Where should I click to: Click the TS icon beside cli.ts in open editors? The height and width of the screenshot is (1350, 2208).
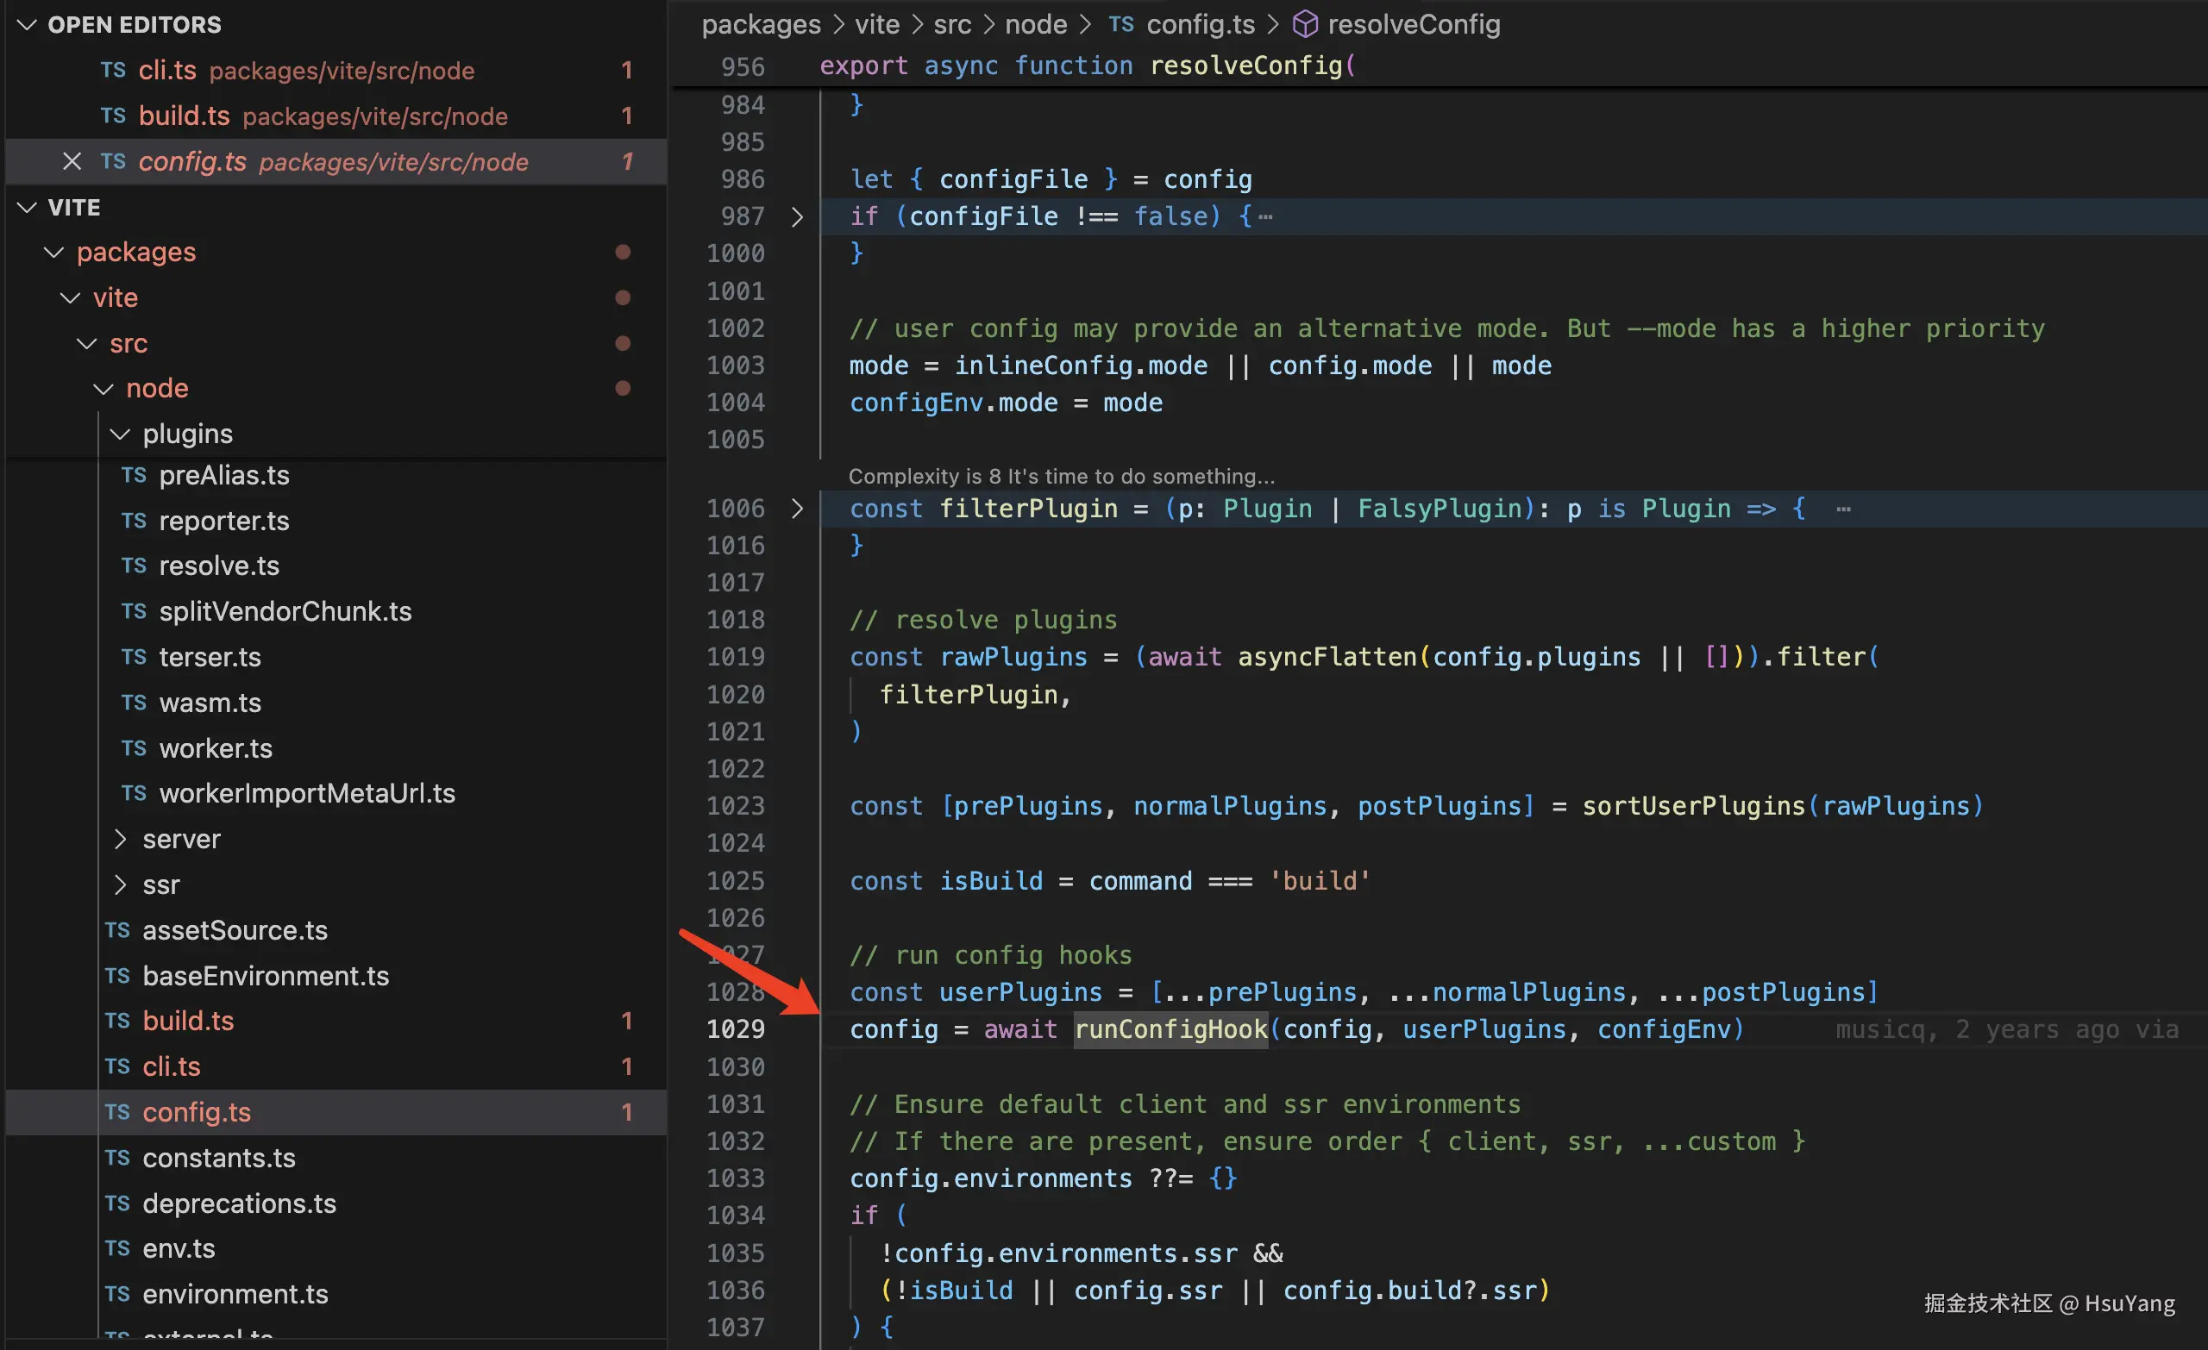[x=113, y=70]
